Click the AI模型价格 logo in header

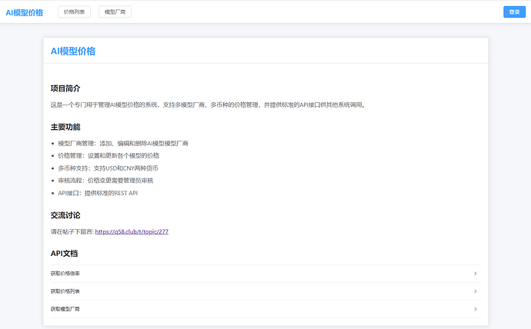click(25, 12)
